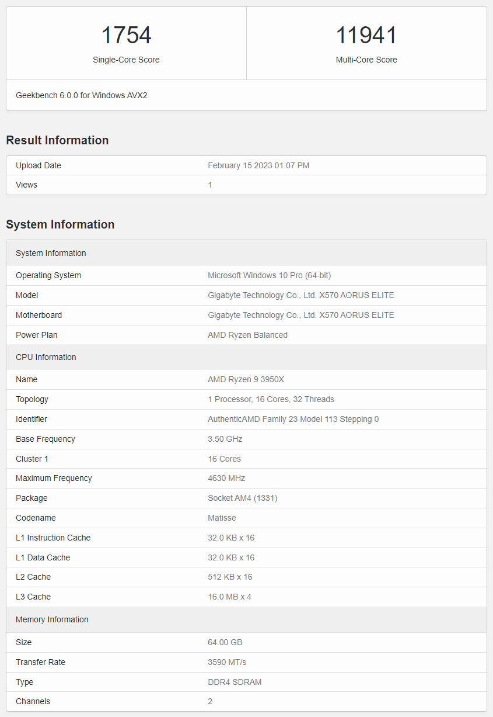This screenshot has width=493, height=717.
Task: Click the Power Plan label
Action: tap(37, 335)
